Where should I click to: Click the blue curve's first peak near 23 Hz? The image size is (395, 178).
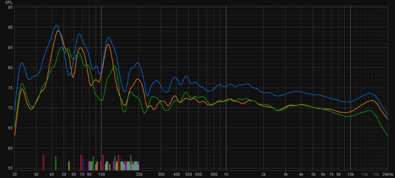pos(22,63)
